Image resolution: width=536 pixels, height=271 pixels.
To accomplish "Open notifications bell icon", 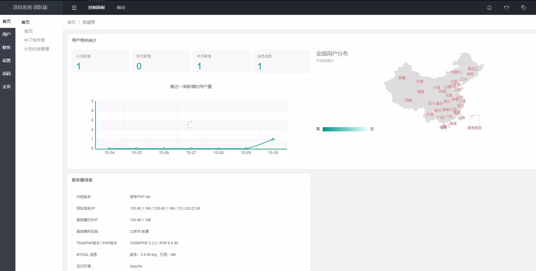I will (489, 8).
